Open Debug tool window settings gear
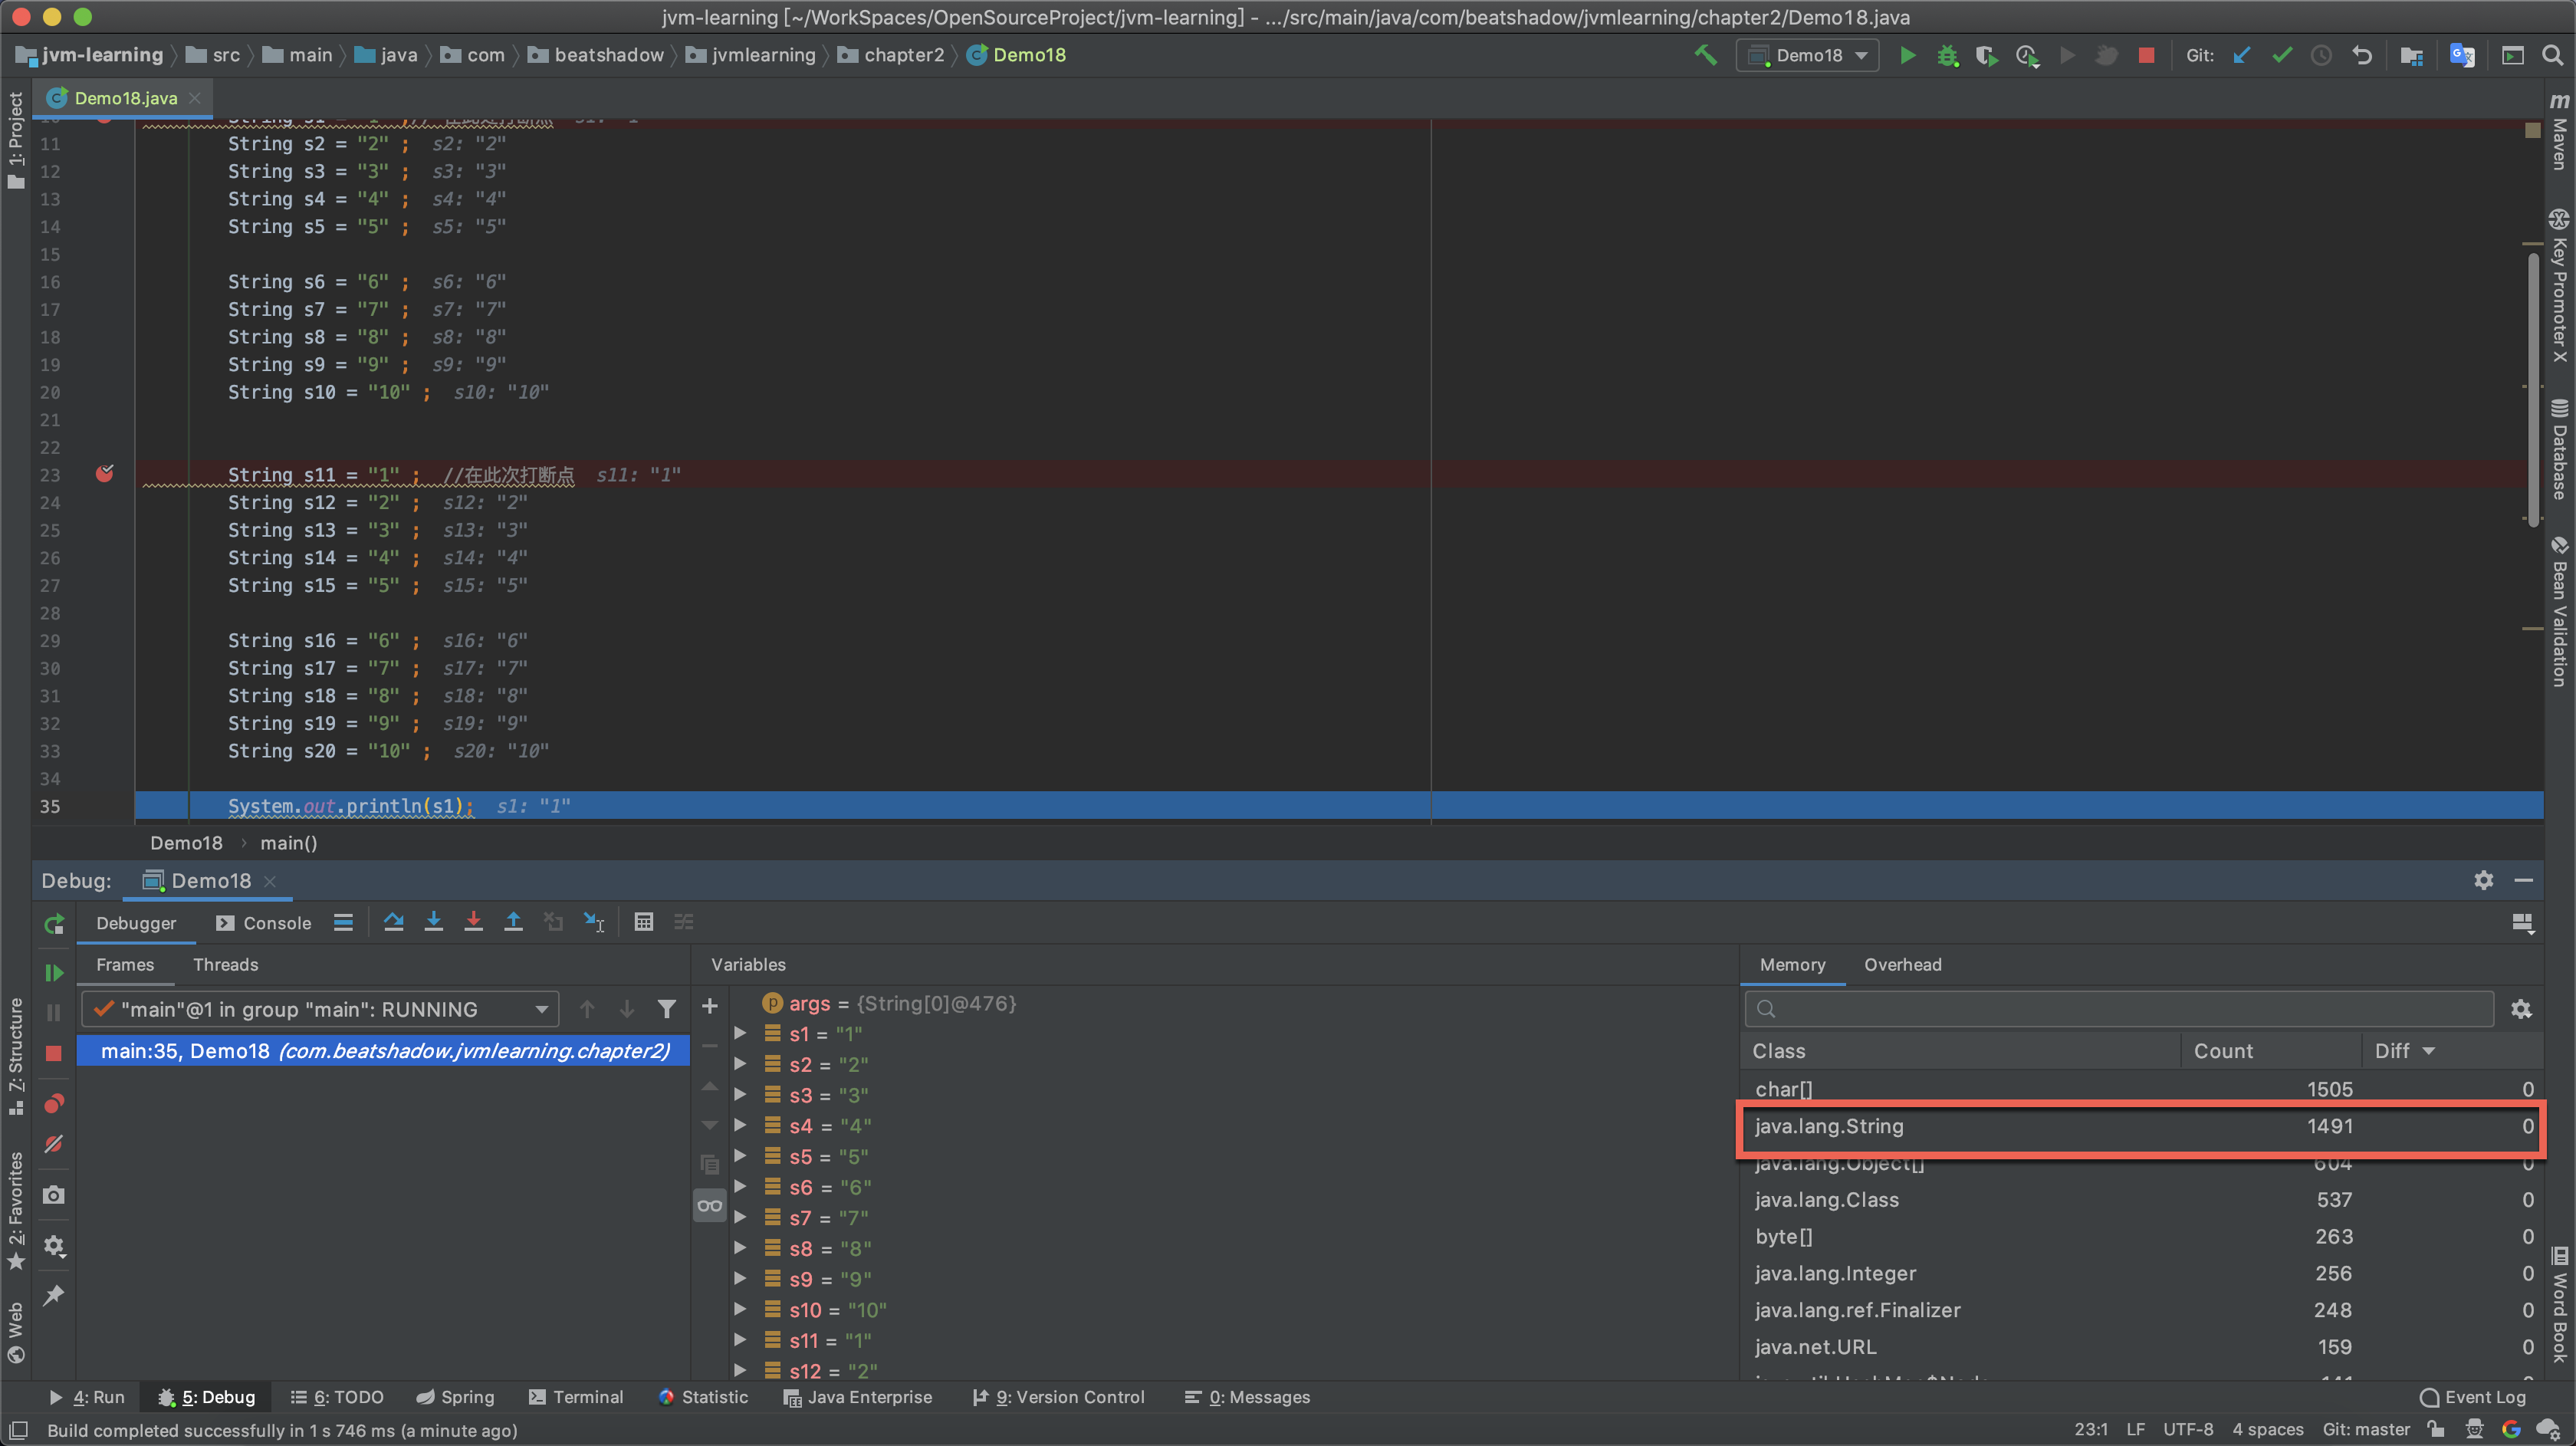2576x1446 pixels. click(2483, 880)
